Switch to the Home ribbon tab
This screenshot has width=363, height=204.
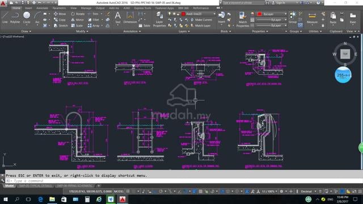pyautogui.click(x=16, y=8)
